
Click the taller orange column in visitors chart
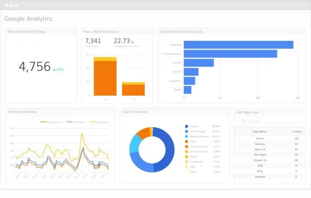[105, 78]
